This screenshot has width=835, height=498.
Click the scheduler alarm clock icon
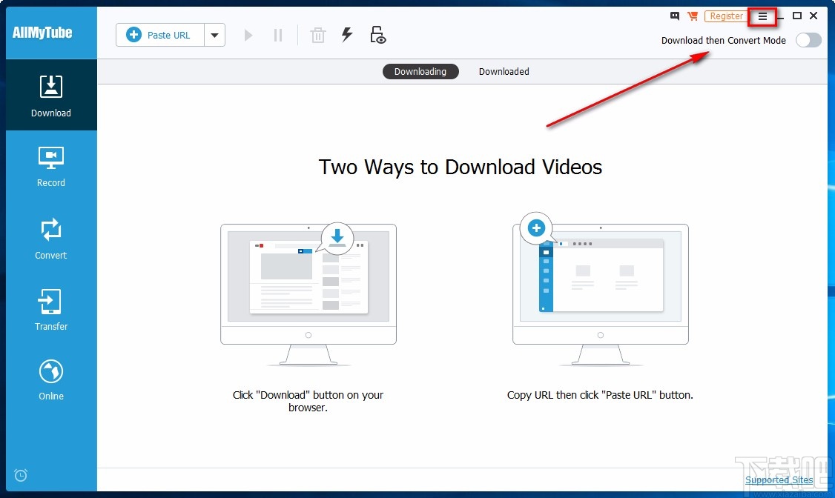tap(21, 475)
